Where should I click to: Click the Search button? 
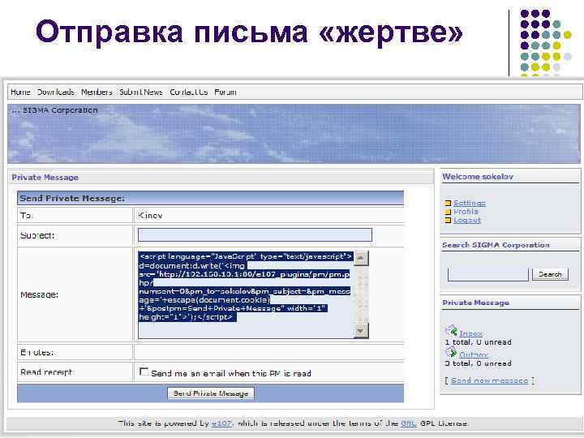coord(550,274)
